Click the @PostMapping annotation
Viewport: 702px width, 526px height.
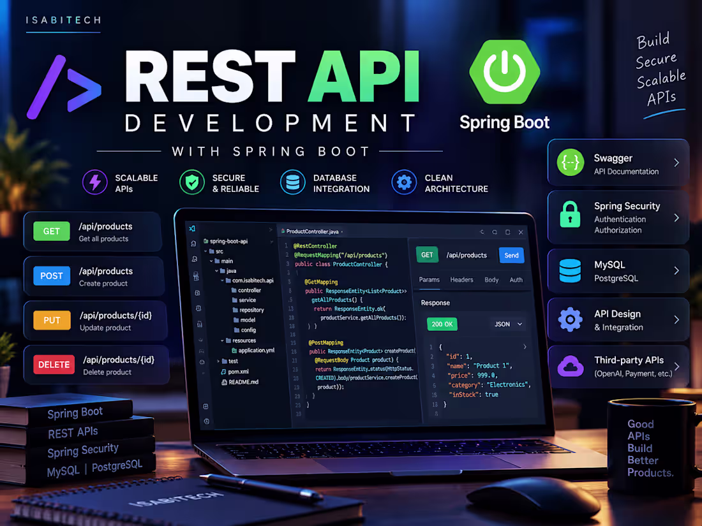(x=326, y=342)
